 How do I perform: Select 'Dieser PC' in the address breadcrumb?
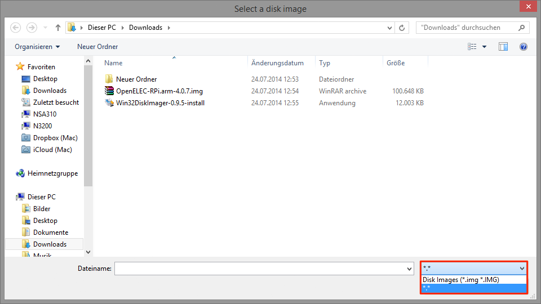click(x=102, y=28)
